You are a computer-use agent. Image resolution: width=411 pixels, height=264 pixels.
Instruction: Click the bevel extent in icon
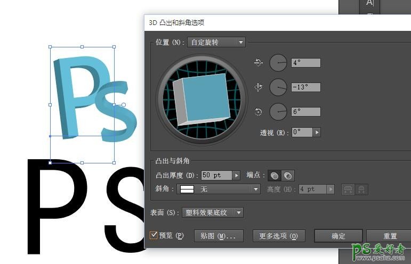(362, 189)
